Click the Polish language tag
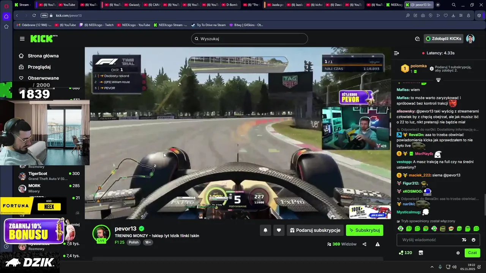This screenshot has width=486, height=273. 134,242
